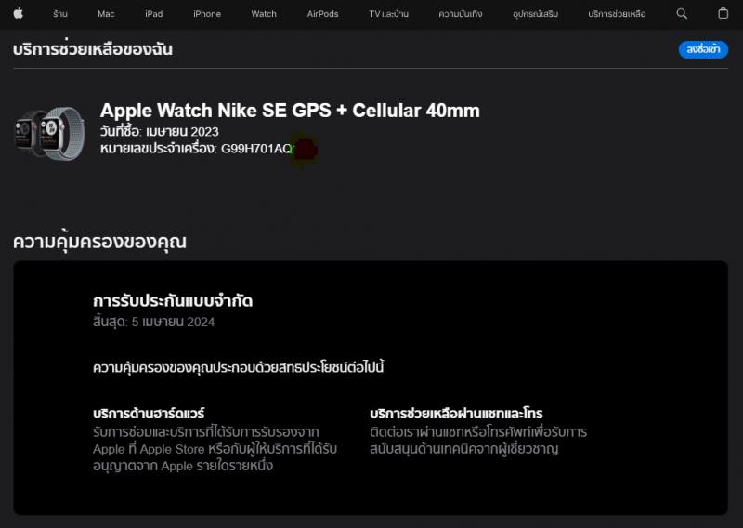Viewport: 743px width, 528px height.
Task: Open the iPad menu item
Action: point(154,14)
